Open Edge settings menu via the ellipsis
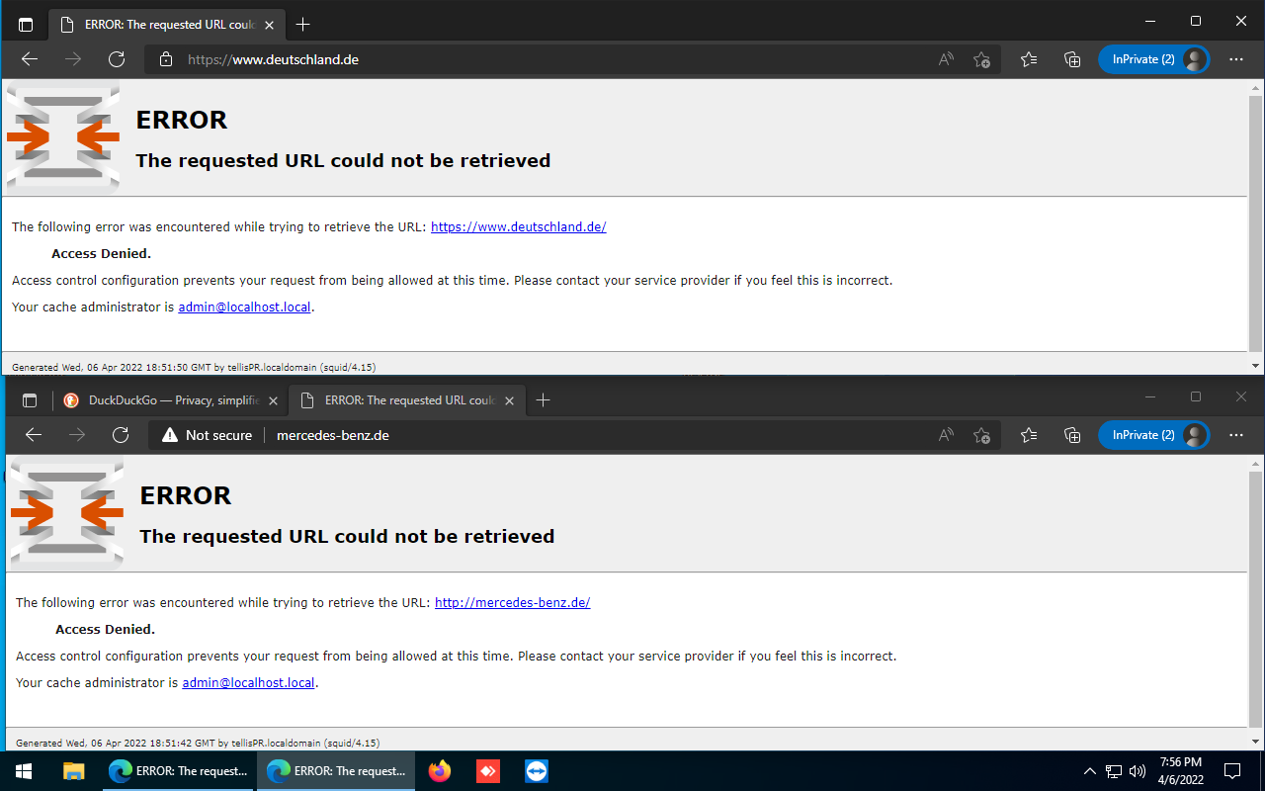Screen dimensions: 1265x791 click(1235, 59)
